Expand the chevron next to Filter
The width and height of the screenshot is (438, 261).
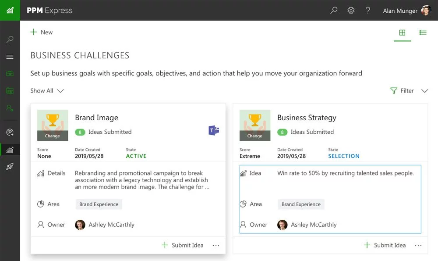click(x=424, y=91)
